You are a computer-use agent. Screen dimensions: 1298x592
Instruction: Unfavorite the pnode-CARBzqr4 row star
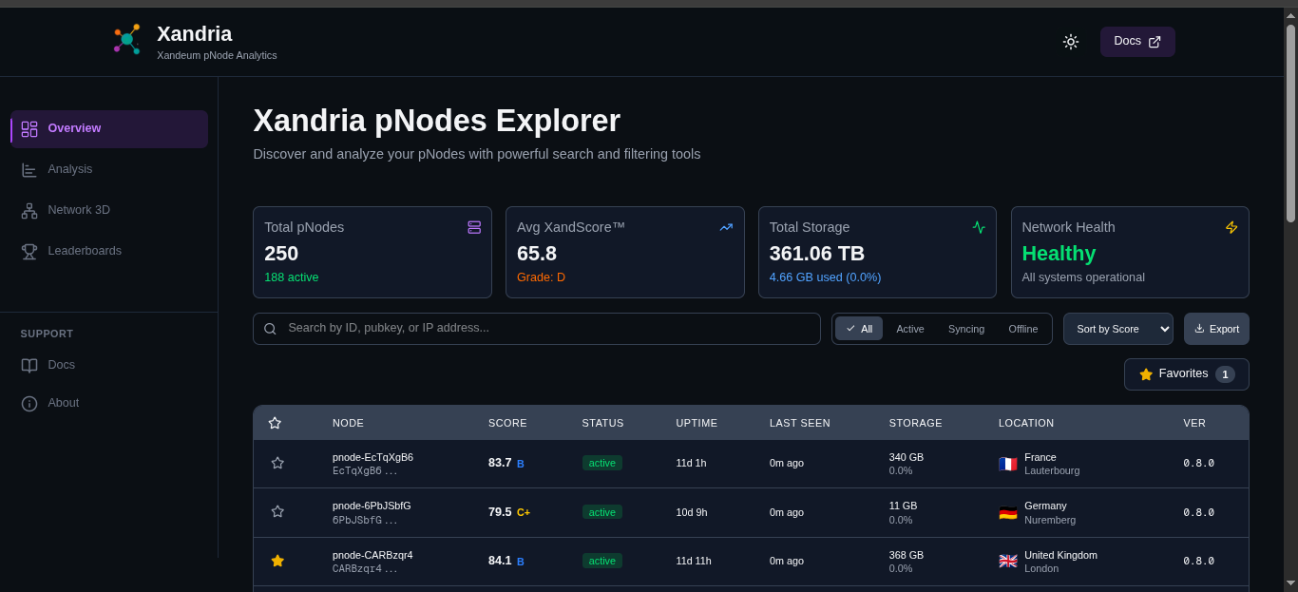pos(277,561)
